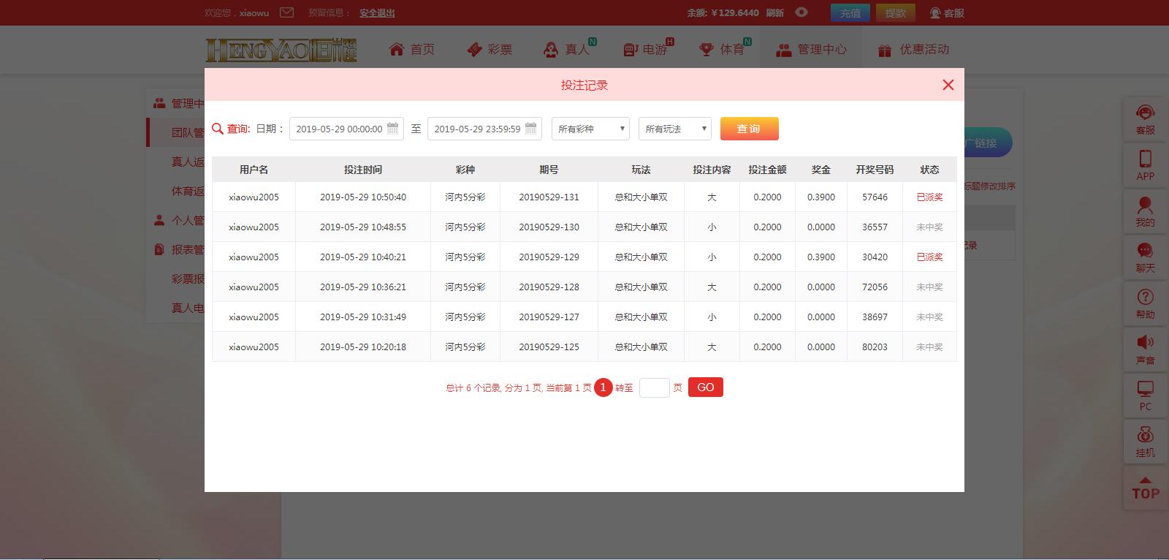This screenshot has width=1169, height=560.
Task: Click 未中奖 status for period 130
Action: (929, 227)
